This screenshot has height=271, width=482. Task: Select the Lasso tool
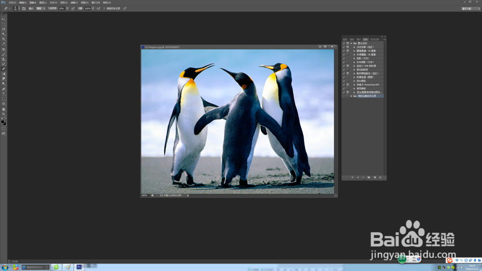click(x=4, y=29)
